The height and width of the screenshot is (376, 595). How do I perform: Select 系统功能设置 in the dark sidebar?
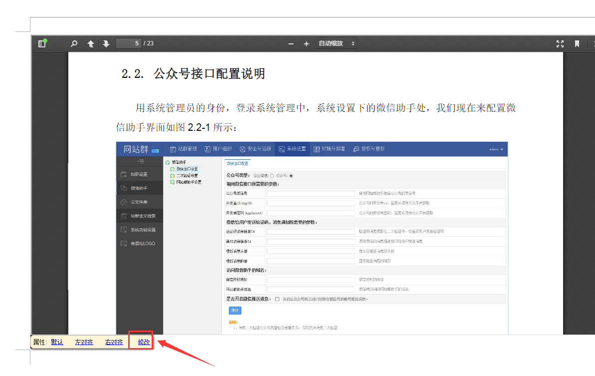click(x=140, y=230)
